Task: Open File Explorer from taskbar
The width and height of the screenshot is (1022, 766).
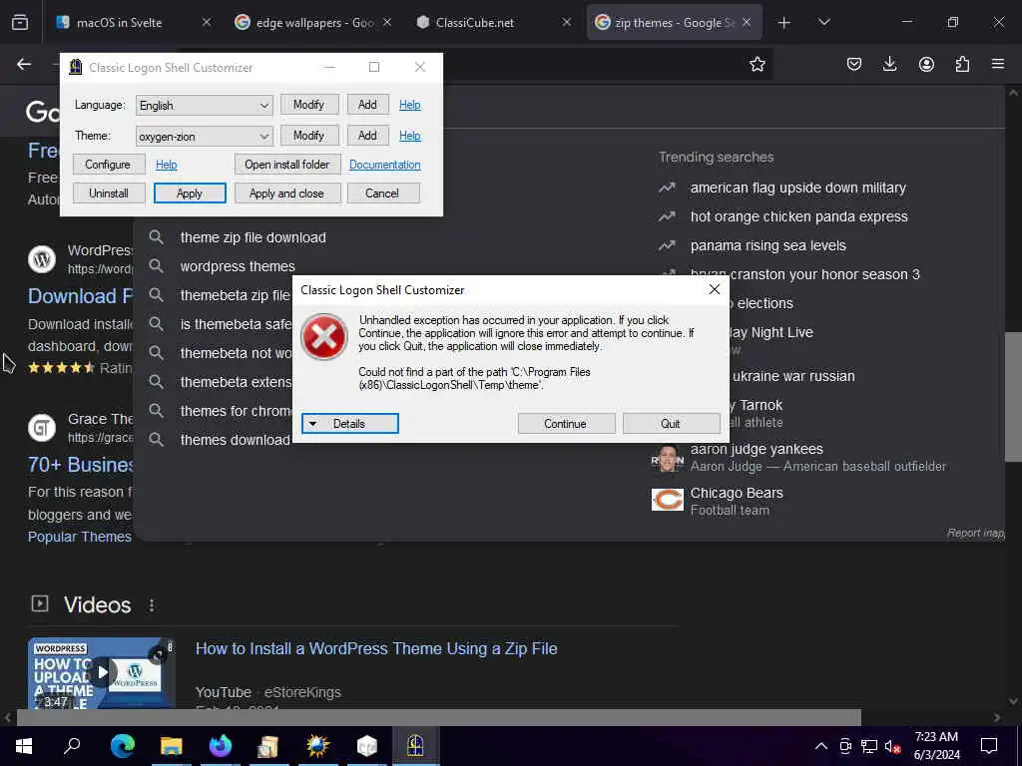Action: click(x=172, y=746)
